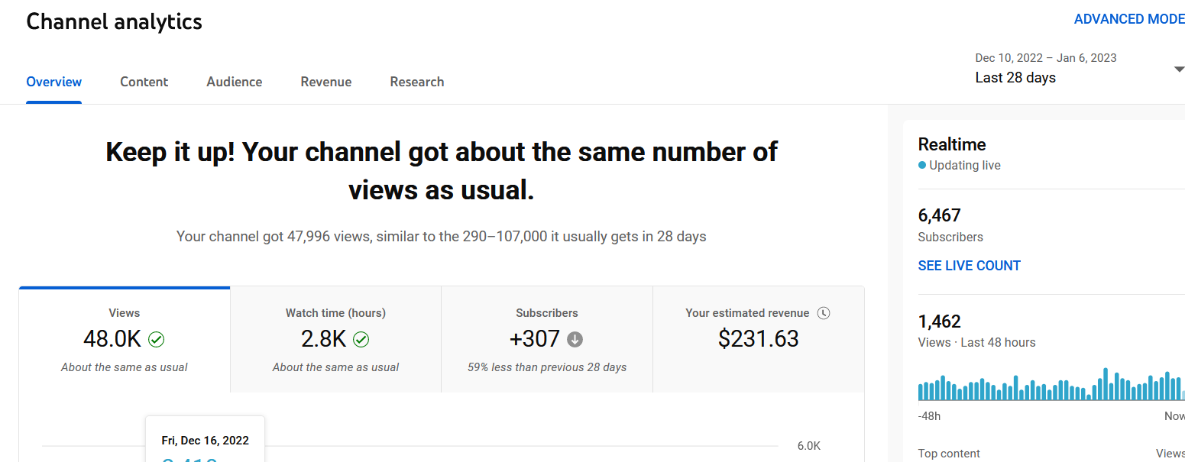Click the realtime 48-hour views bar chart

pos(1051,385)
